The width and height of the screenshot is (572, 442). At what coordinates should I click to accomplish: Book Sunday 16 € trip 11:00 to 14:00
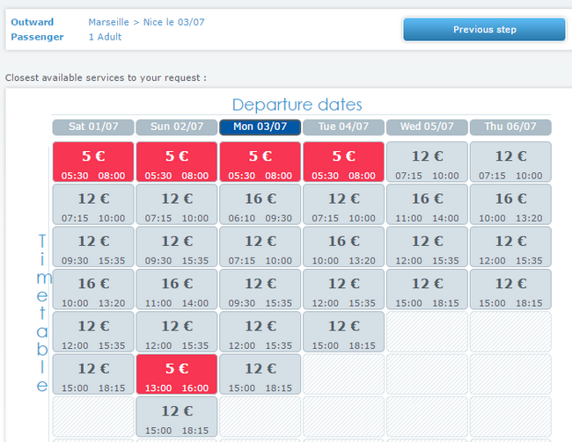coord(177,289)
